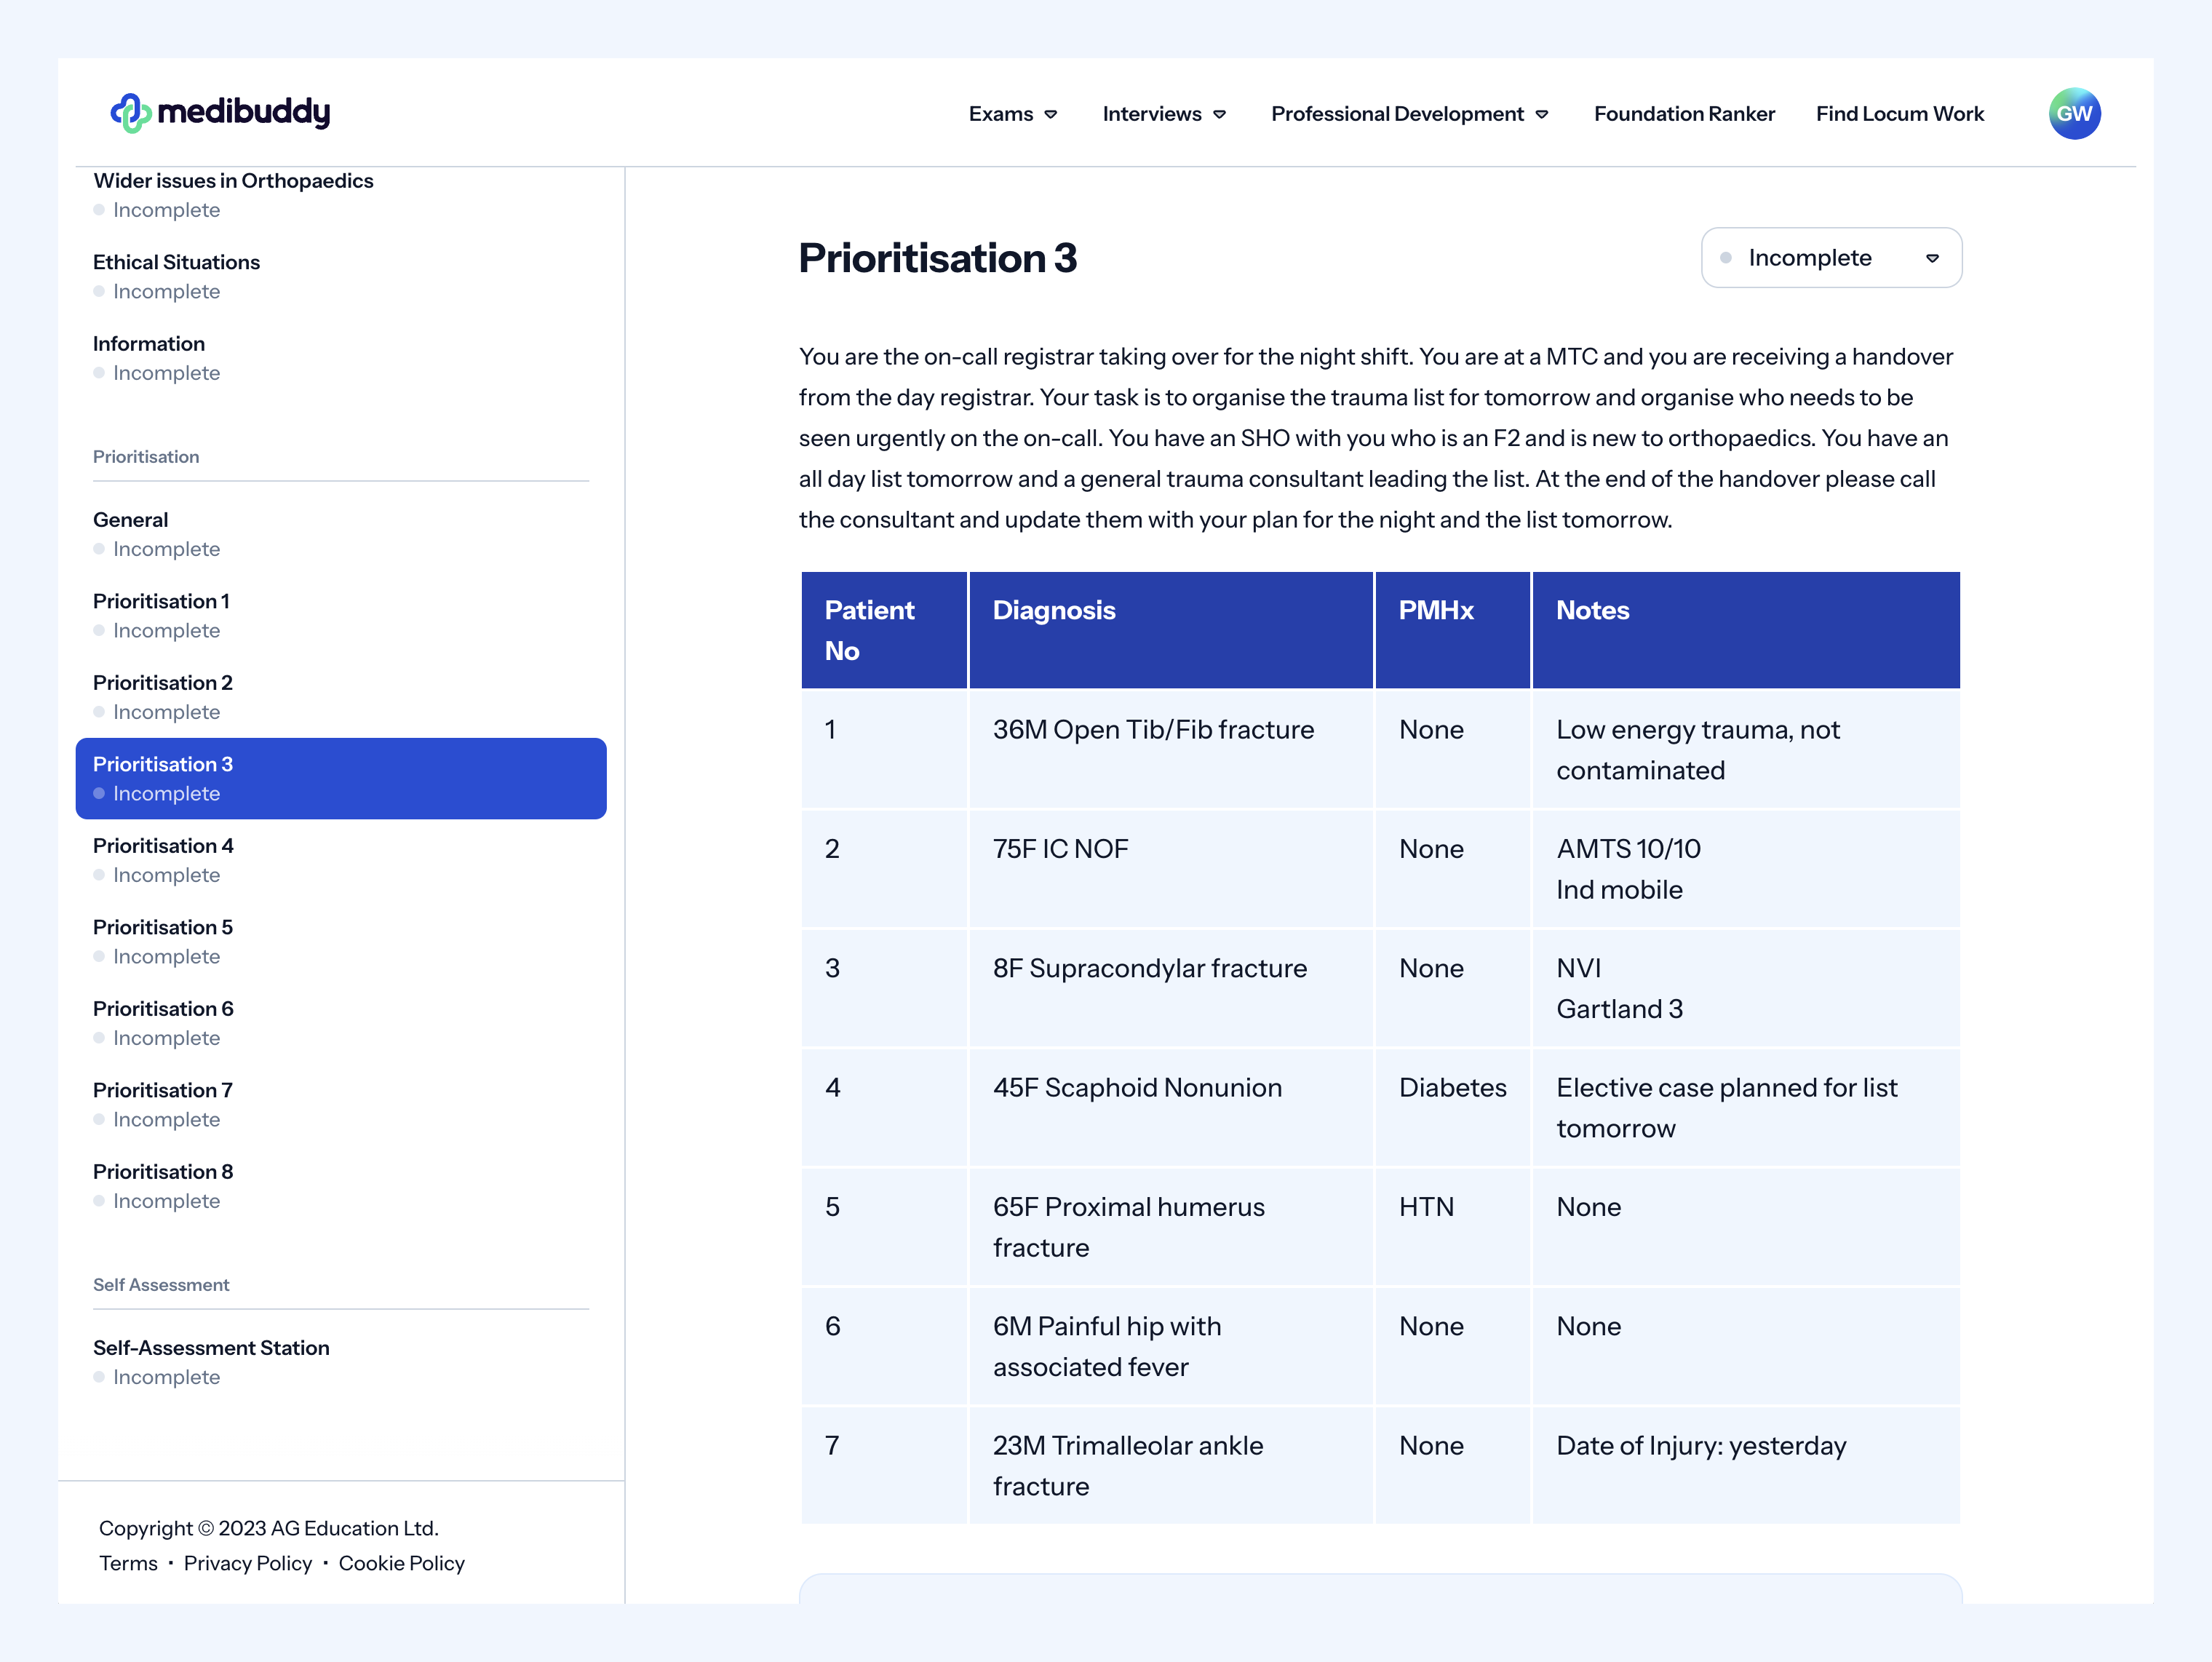This screenshot has height=1662, width=2212.
Task: Select Prioritisation 6 in sidebar
Action: (x=341, y=1023)
